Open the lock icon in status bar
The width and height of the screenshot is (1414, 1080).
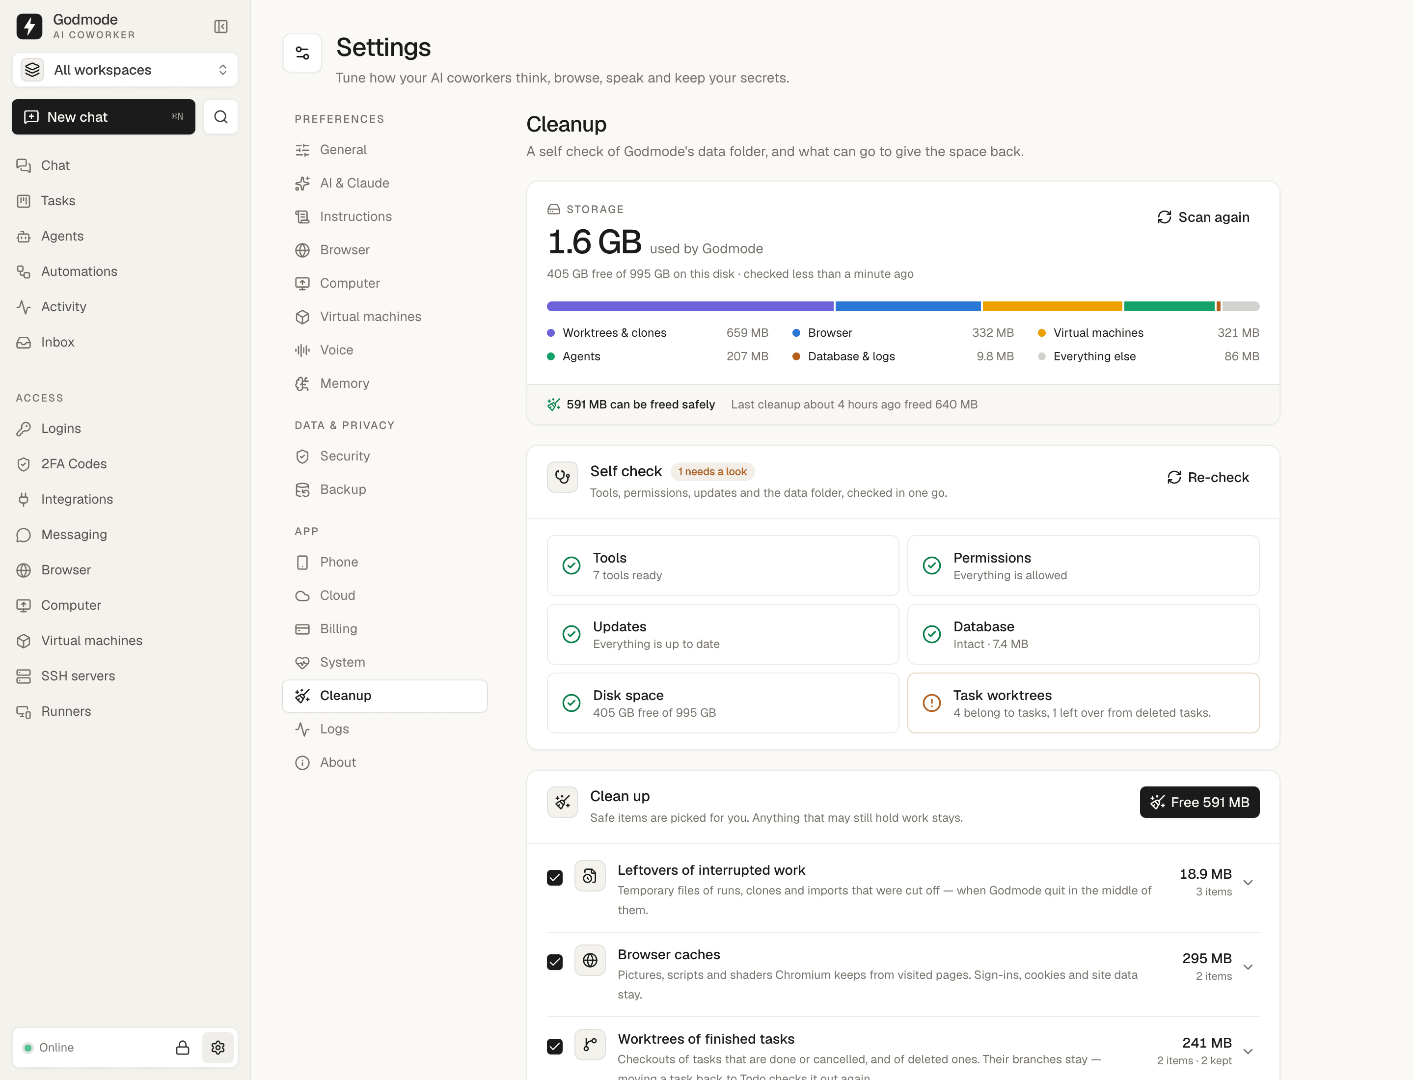(x=183, y=1047)
